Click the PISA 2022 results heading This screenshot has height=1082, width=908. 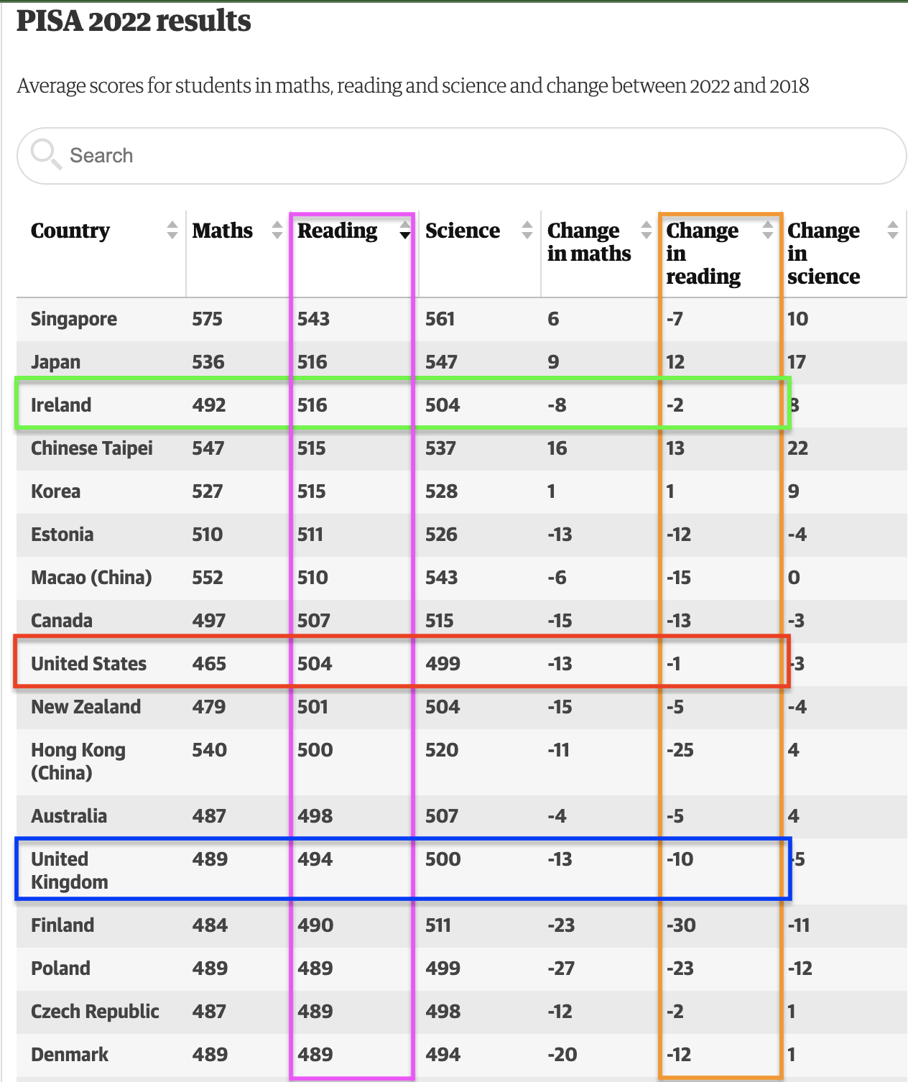coord(134,21)
